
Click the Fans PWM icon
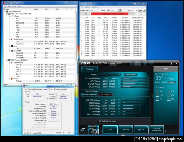coord(12,51)
